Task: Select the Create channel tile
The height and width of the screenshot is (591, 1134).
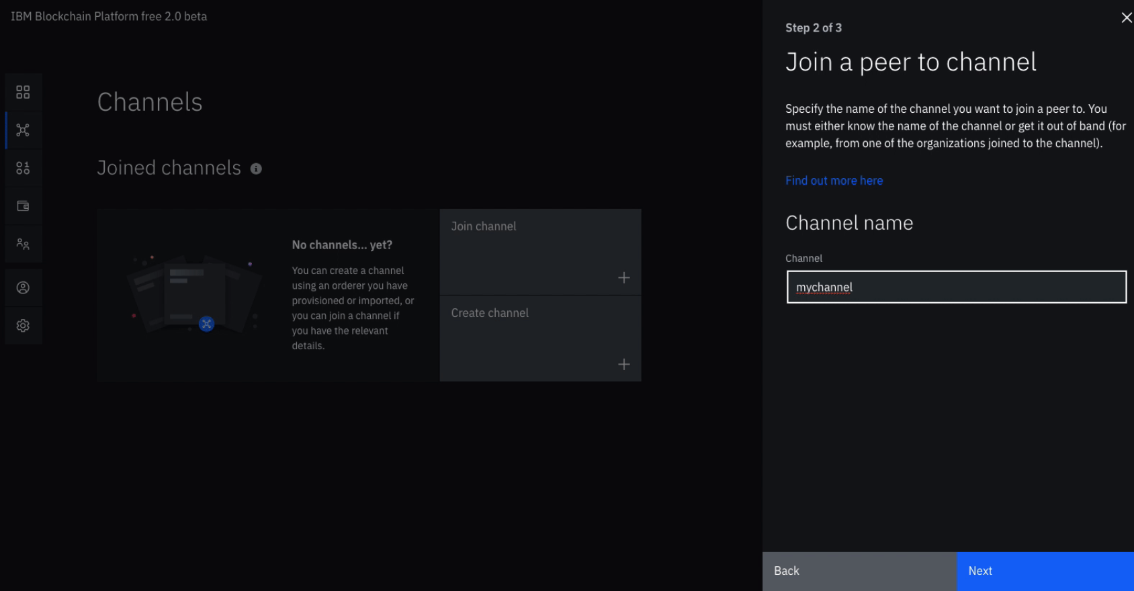Action: (x=540, y=338)
